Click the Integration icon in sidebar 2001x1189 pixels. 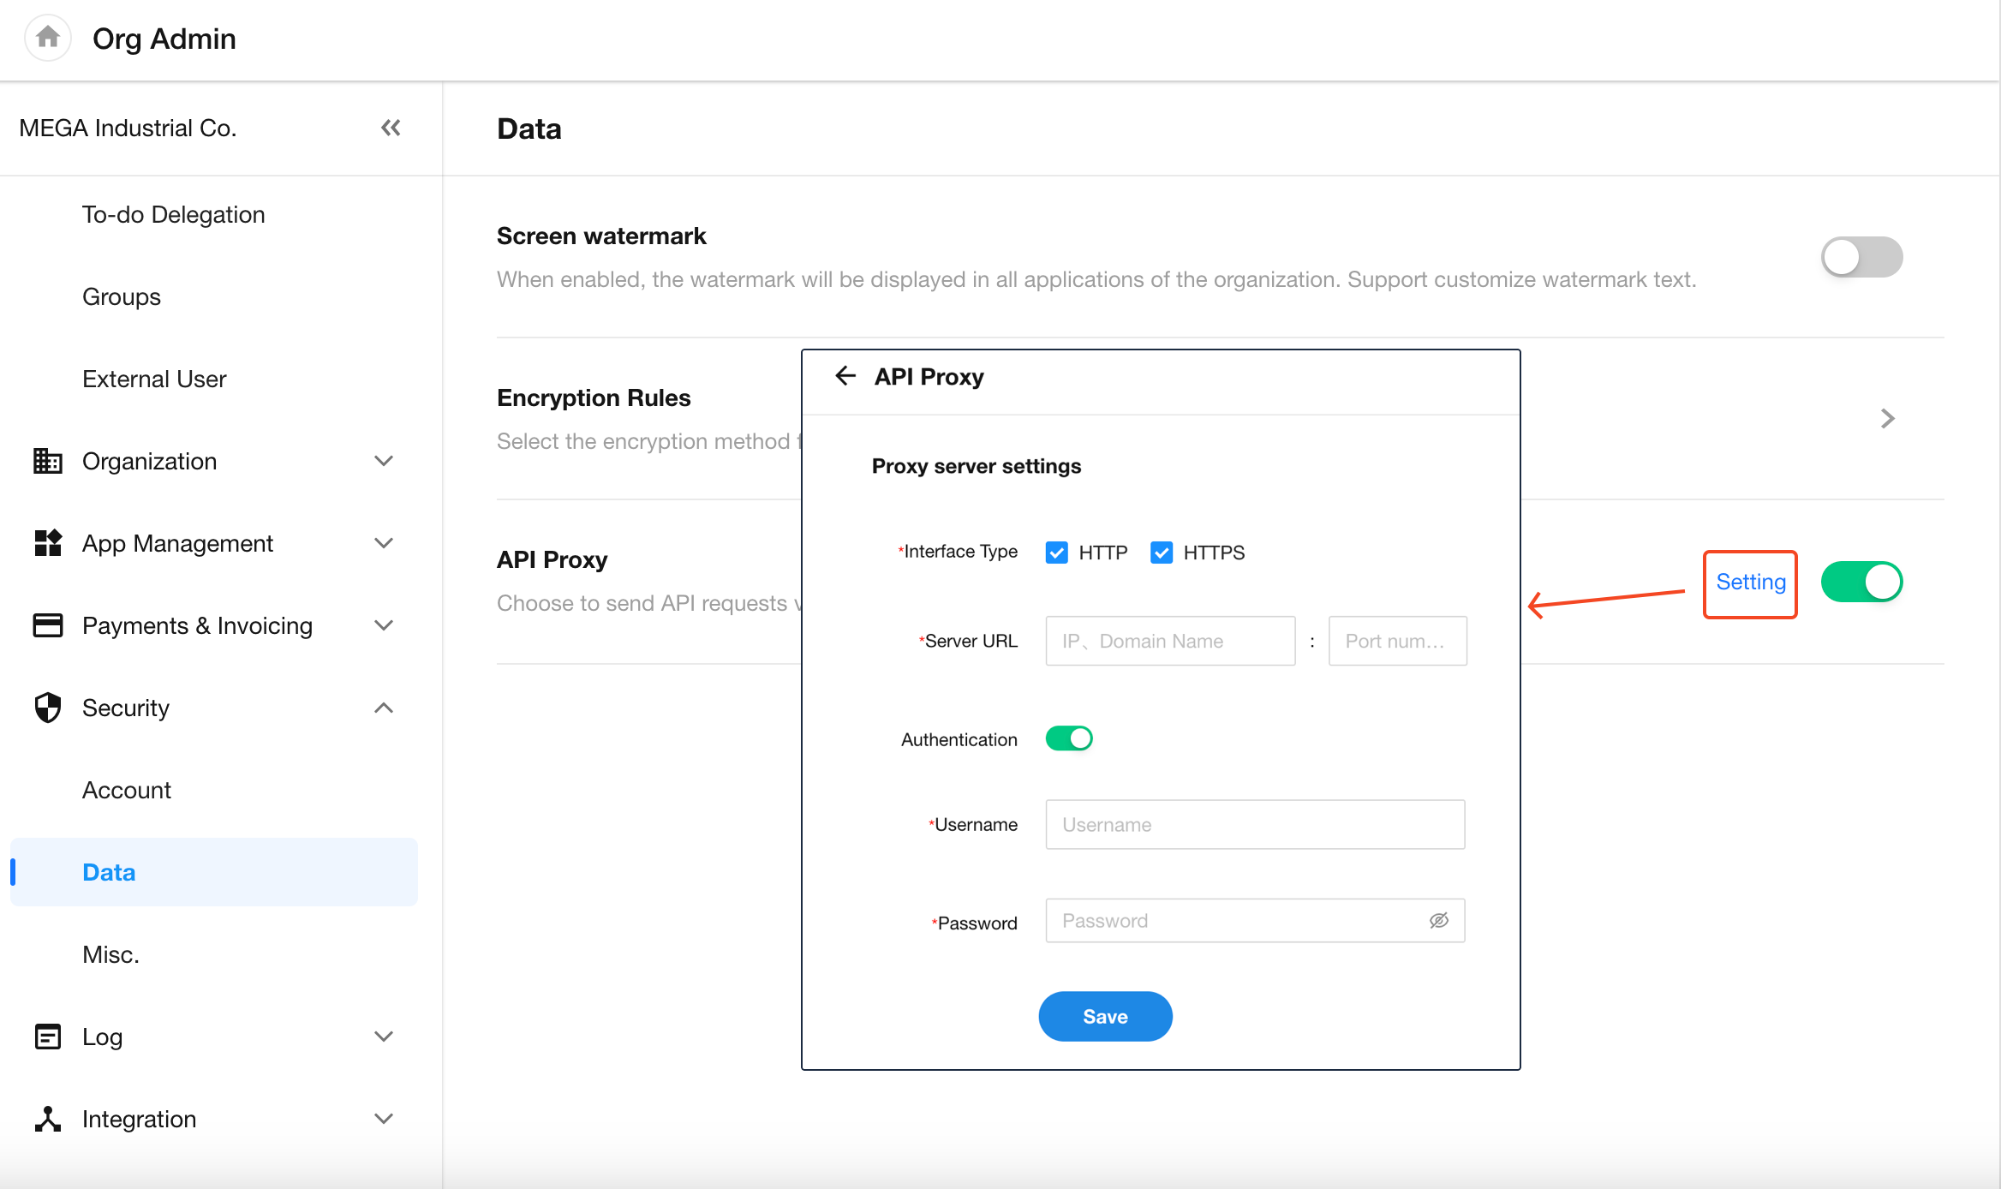pos(48,1119)
